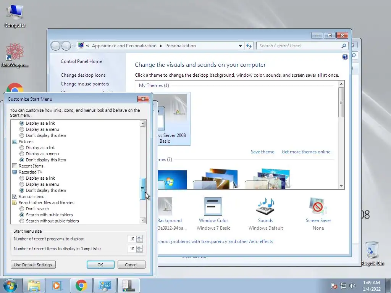Open the network tray icon
The image size is (391, 293).
coord(343,286)
